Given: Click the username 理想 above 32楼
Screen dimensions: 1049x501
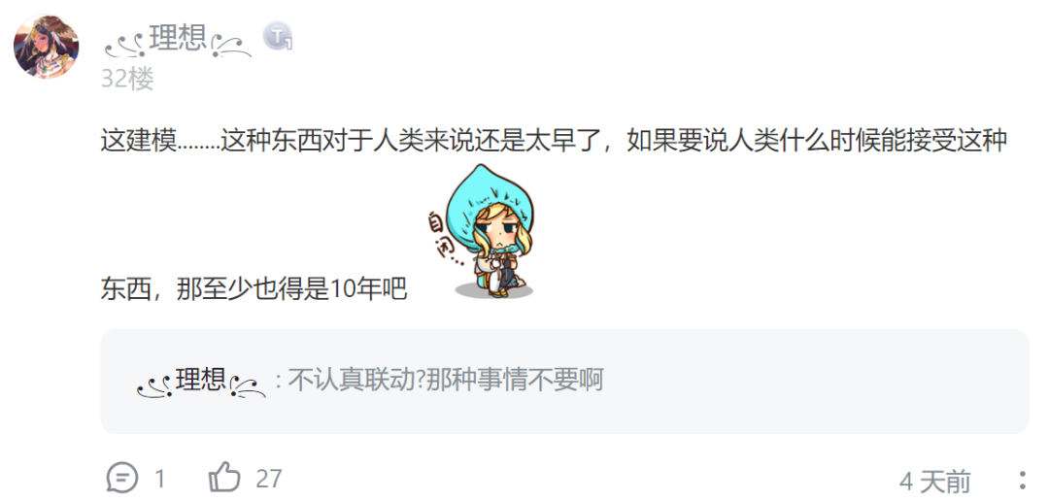Looking at the screenshot, I should 179,38.
